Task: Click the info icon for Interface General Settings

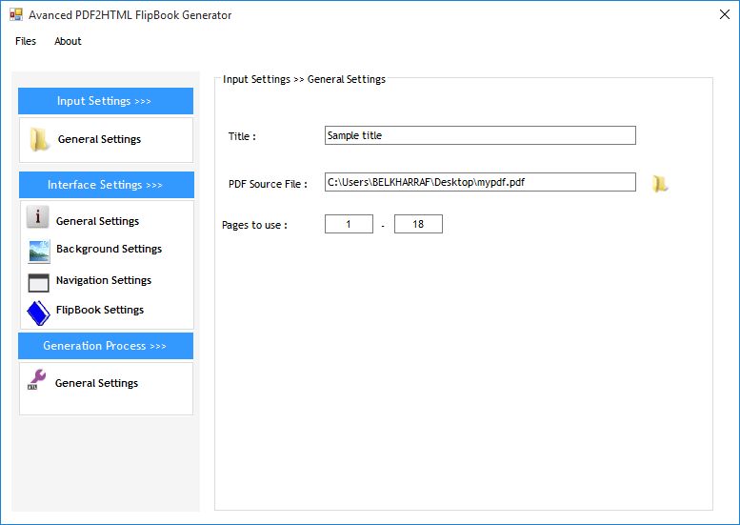Action: point(37,218)
